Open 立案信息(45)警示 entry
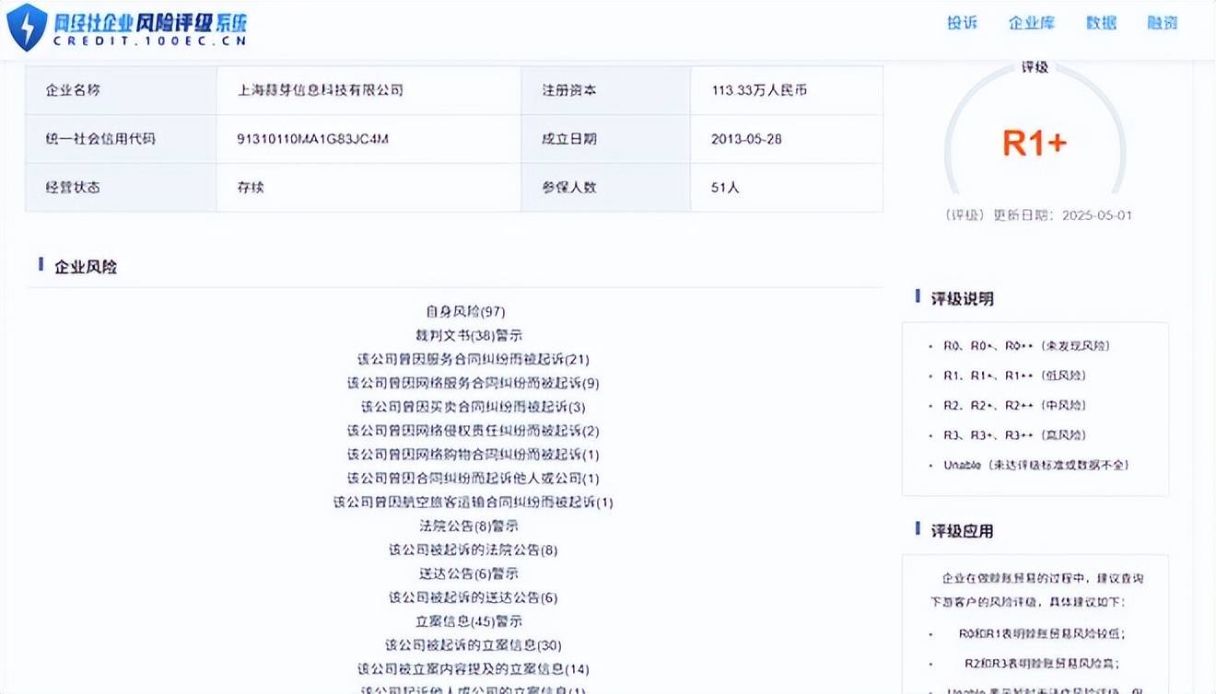The width and height of the screenshot is (1216, 694). [469, 621]
